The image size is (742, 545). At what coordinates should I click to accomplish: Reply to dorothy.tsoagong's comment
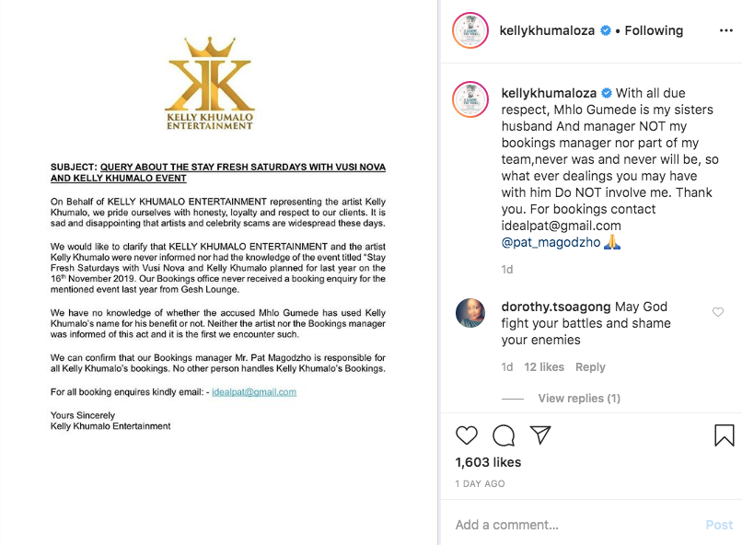pos(590,366)
